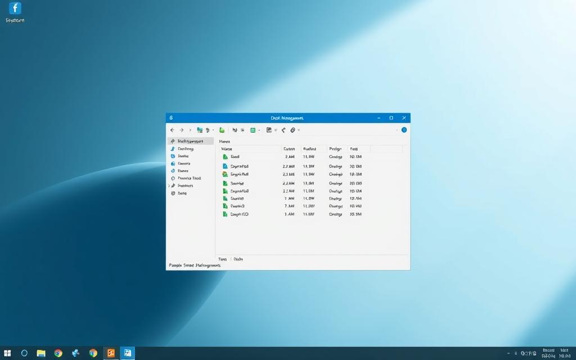The width and height of the screenshot is (576, 360).
Task: Click the back arrow in the toolbar
Action: coord(172,130)
